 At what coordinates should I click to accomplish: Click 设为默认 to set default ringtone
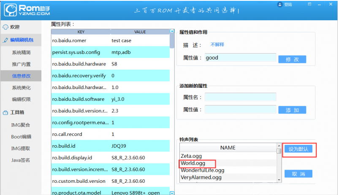(x=298, y=149)
